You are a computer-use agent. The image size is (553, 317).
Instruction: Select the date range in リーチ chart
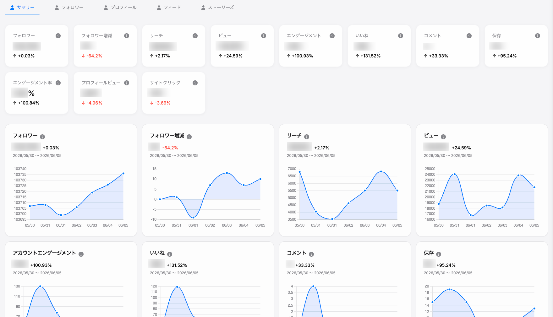pyautogui.click(x=311, y=156)
